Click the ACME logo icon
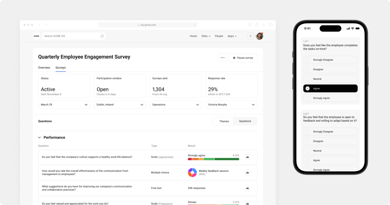 36,36
